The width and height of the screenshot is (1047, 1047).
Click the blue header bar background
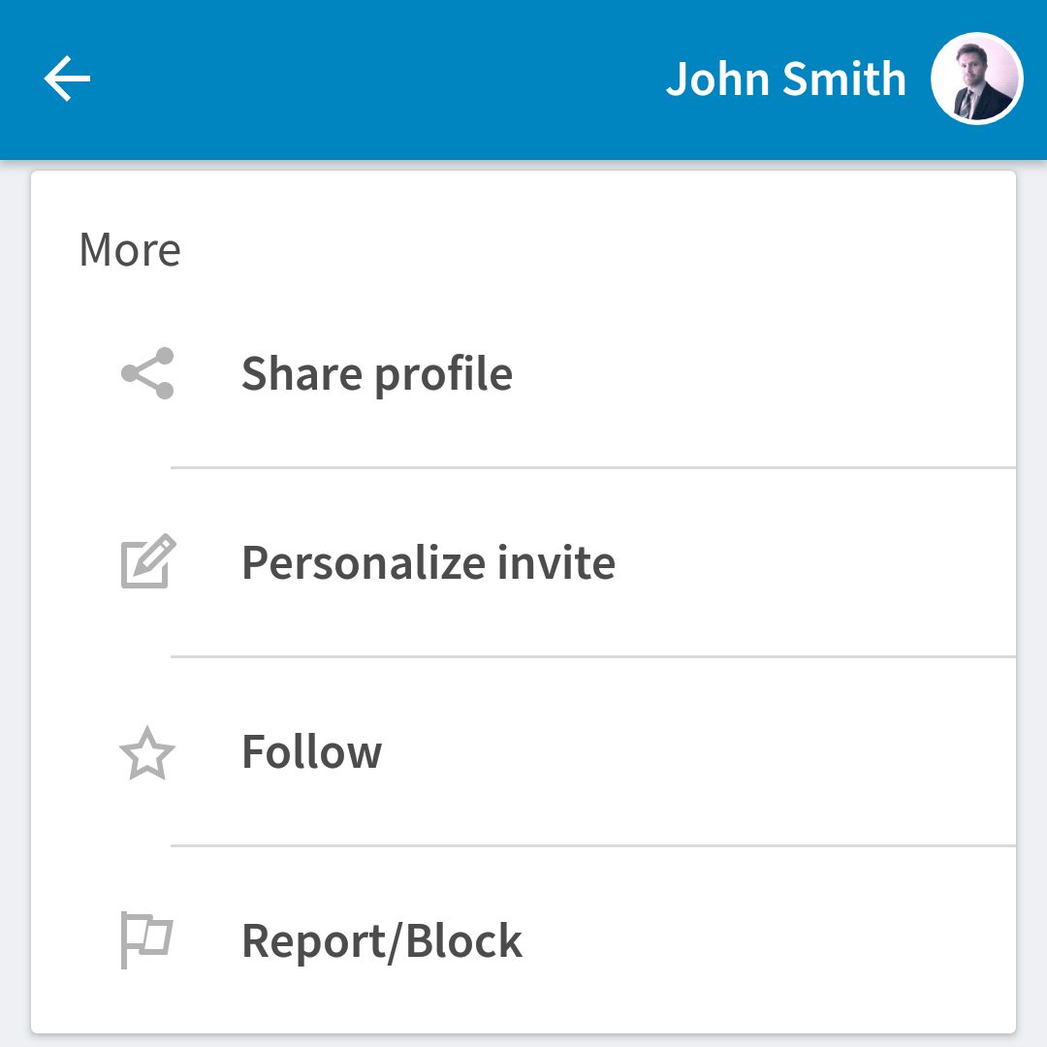tap(374, 79)
